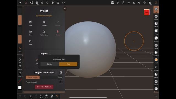The height and width of the screenshot is (99, 176).
Task: Select the Smudge tool
Action: [x=156, y=68]
